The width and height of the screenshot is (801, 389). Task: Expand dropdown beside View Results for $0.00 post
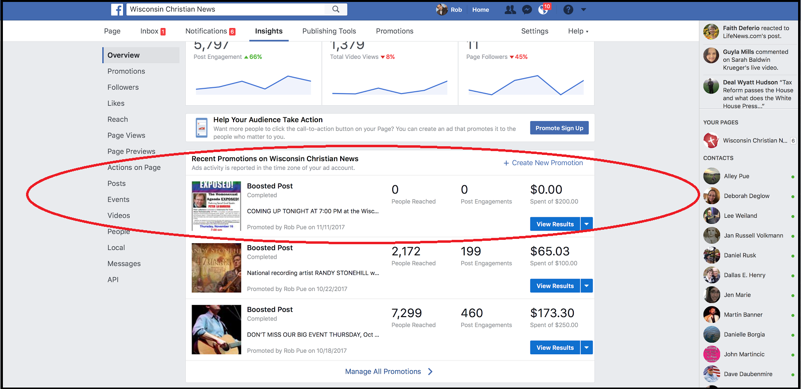(587, 224)
